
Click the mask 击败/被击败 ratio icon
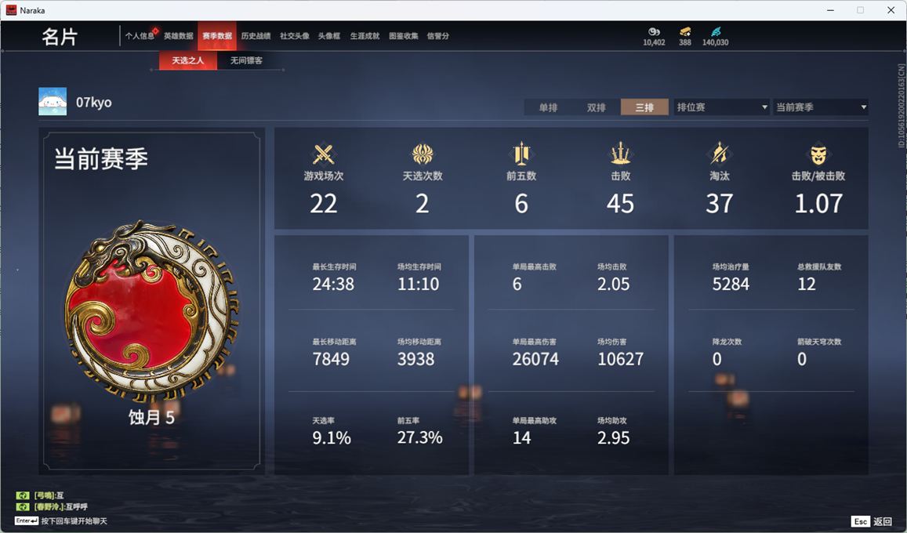click(x=818, y=154)
